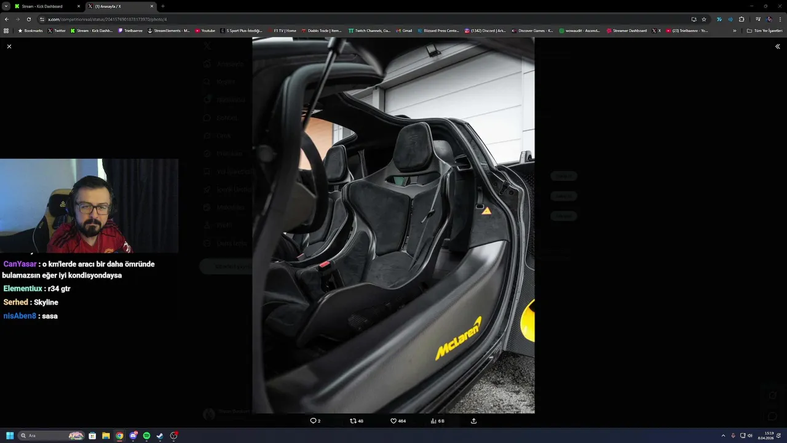Go forward in browser history
This screenshot has height=443, width=787.
pos(17,19)
